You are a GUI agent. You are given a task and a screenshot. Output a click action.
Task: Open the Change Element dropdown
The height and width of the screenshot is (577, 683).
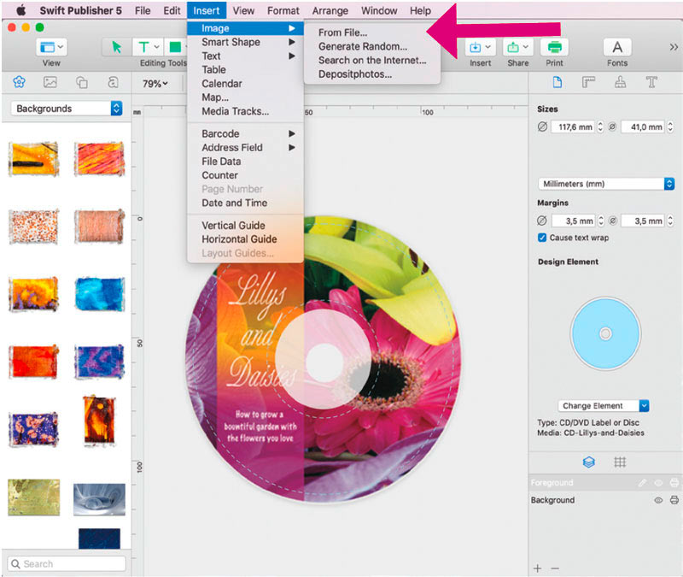[x=604, y=405]
